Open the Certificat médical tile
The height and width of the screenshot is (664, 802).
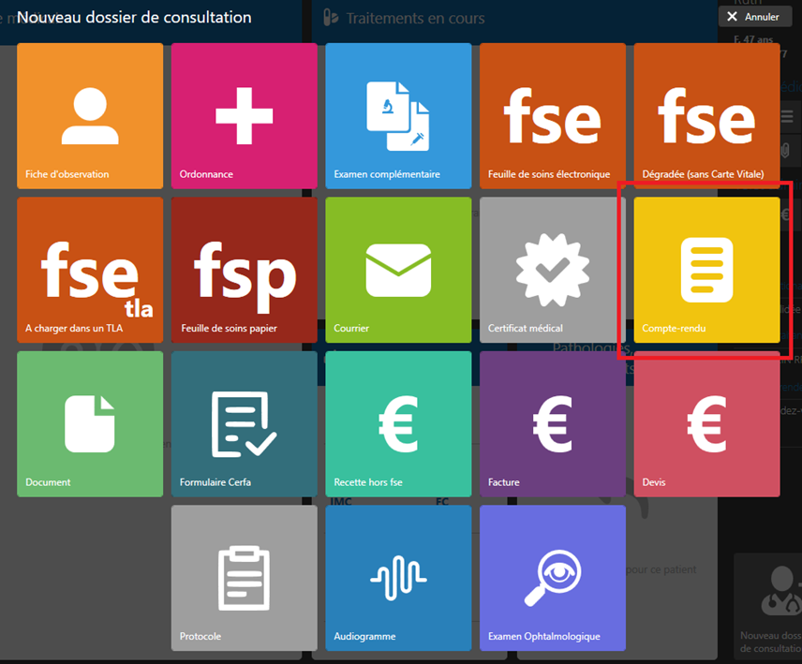point(553,270)
